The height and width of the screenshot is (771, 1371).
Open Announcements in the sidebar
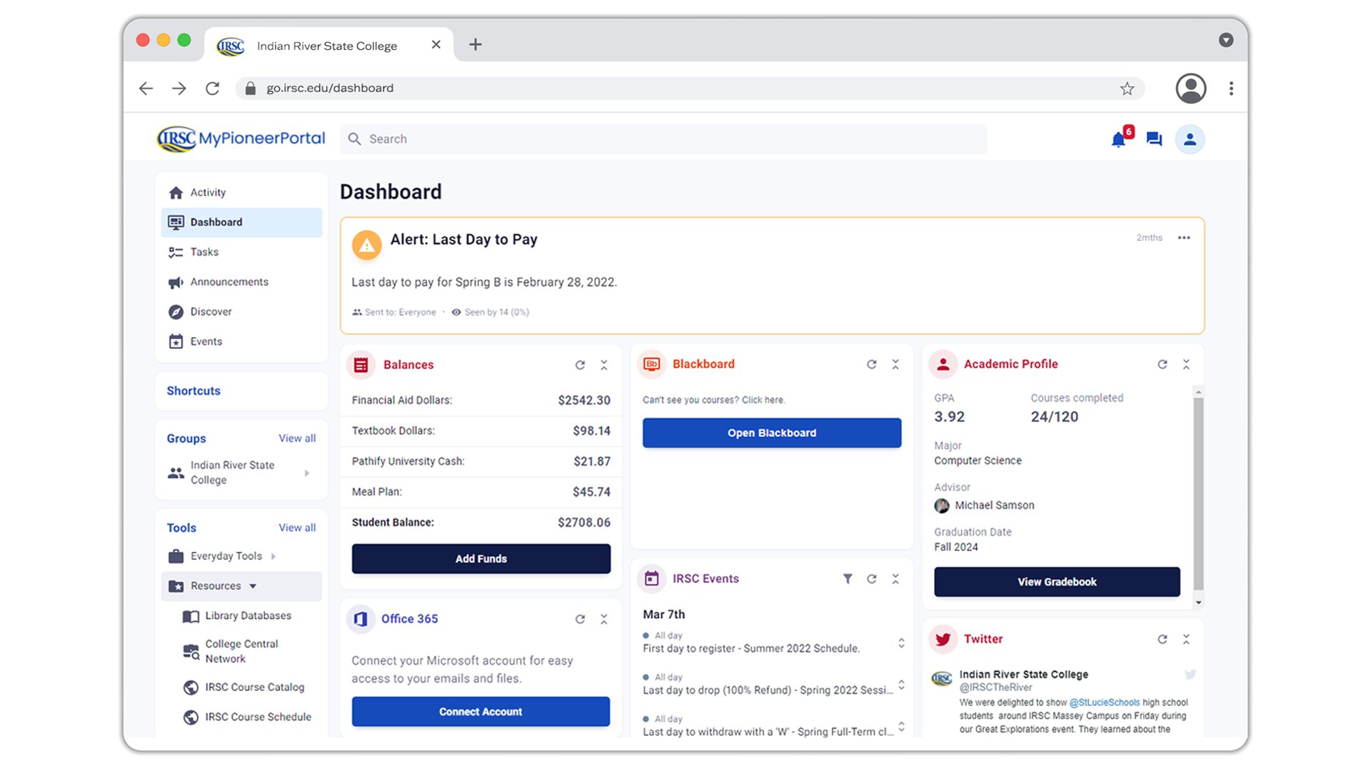point(241,282)
